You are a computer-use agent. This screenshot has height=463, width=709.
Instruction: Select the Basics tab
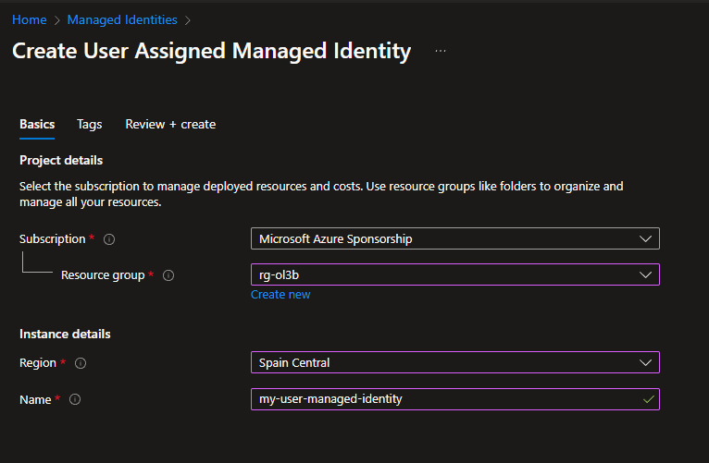coord(37,124)
